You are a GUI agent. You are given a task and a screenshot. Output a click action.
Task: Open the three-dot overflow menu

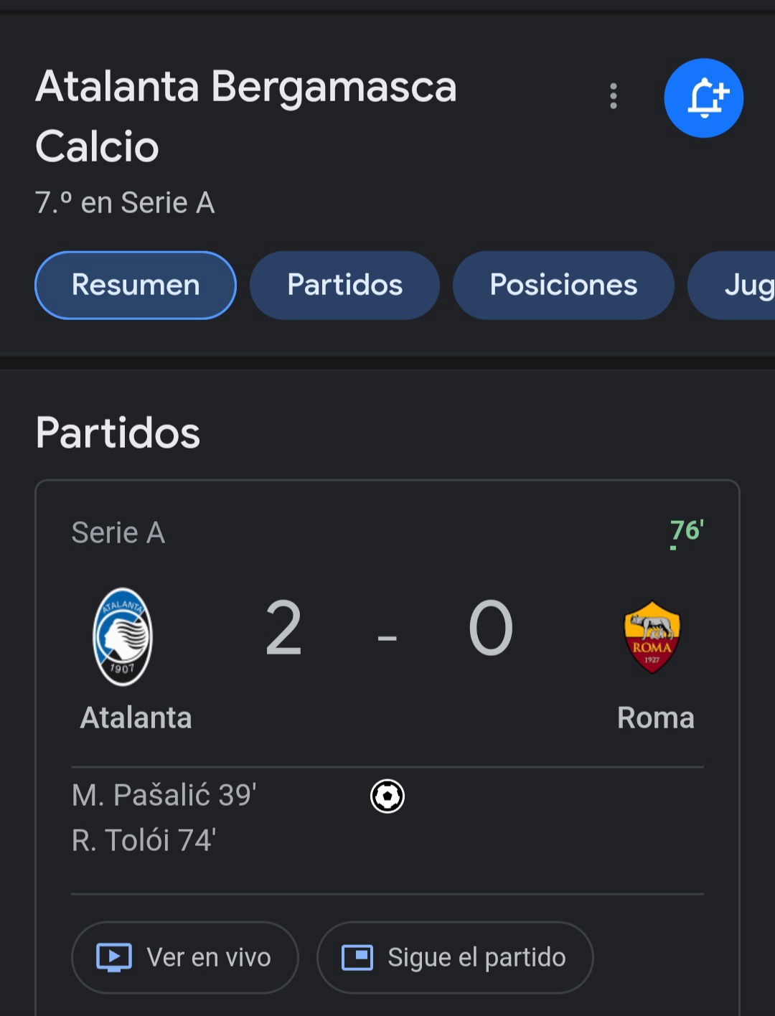[x=613, y=96]
